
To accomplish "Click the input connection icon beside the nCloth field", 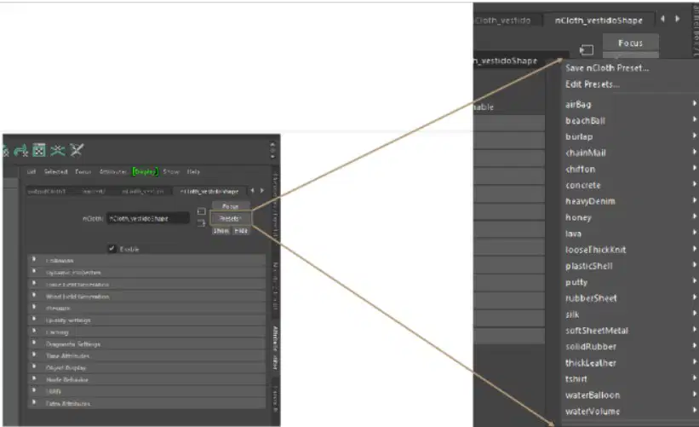I will click(x=202, y=211).
